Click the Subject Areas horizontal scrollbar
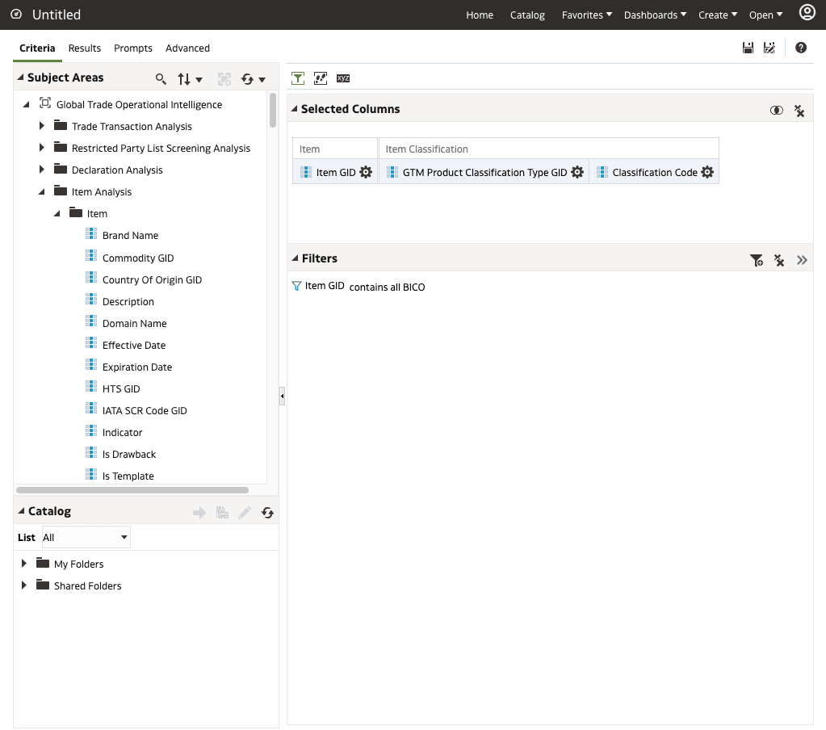Screen dimensions: 826x730 132,490
